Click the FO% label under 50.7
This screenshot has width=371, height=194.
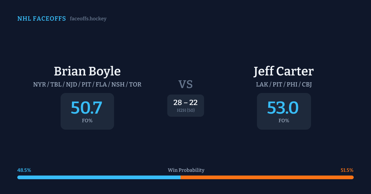coord(87,121)
